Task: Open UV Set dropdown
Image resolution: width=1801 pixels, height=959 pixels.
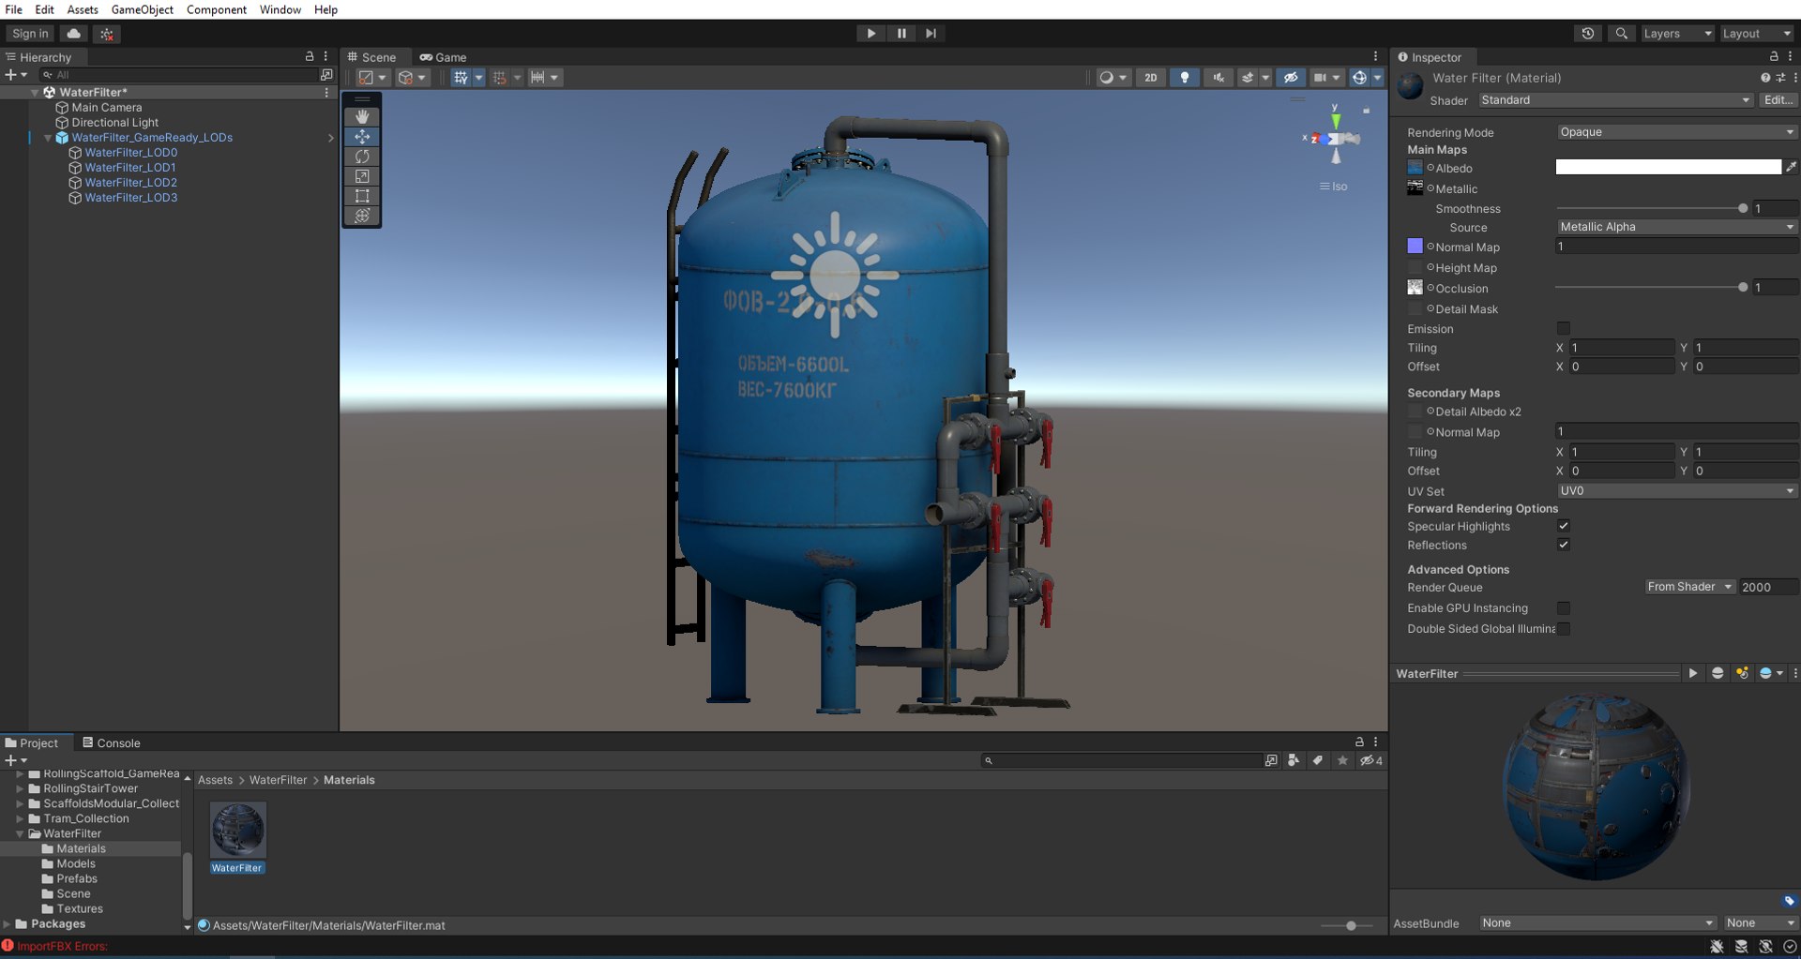Action: pos(1676,491)
